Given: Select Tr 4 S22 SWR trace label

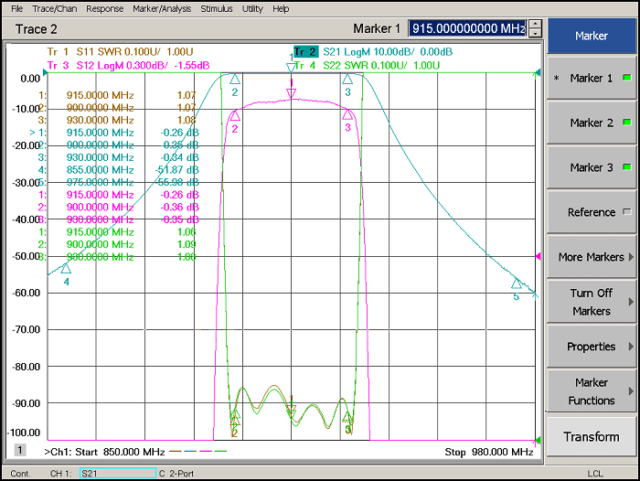Looking at the screenshot, I should click(x=367, y=65).
